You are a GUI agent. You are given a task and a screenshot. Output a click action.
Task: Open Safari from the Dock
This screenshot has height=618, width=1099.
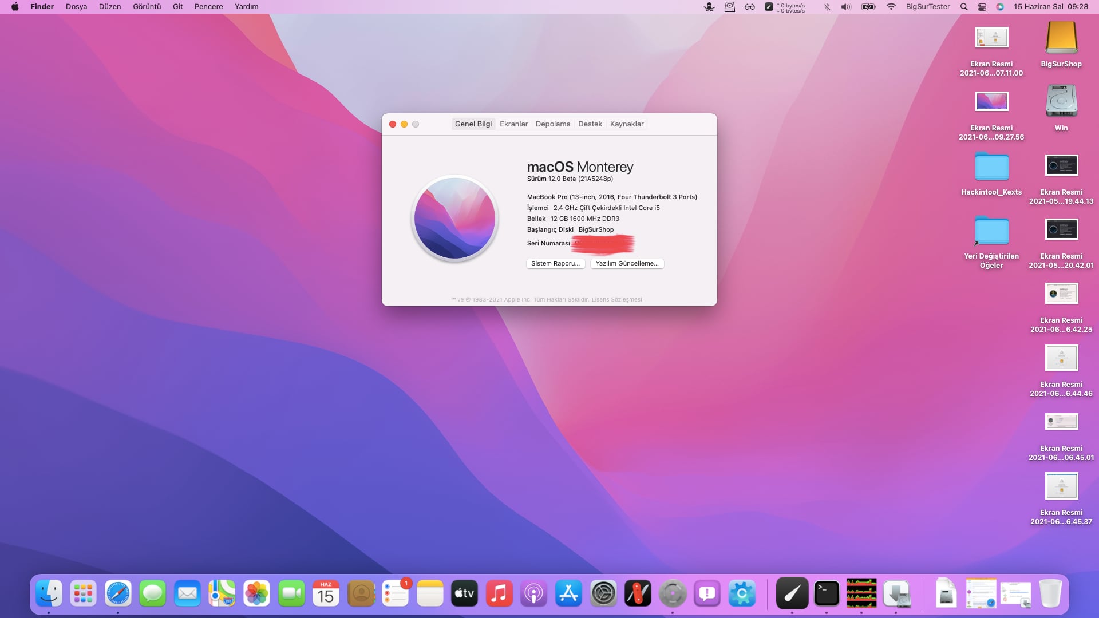(118, 594)
